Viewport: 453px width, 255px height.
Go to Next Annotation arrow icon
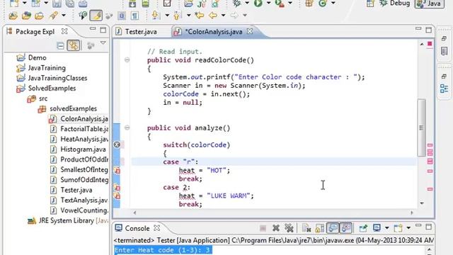pyautogui.click(x=156, y=16)
